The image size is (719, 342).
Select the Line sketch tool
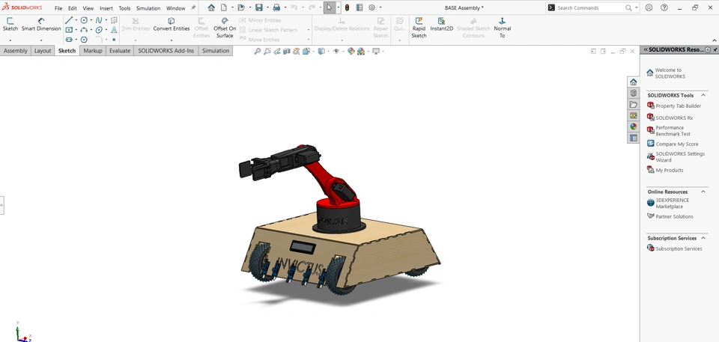click(x=69, y=20)
